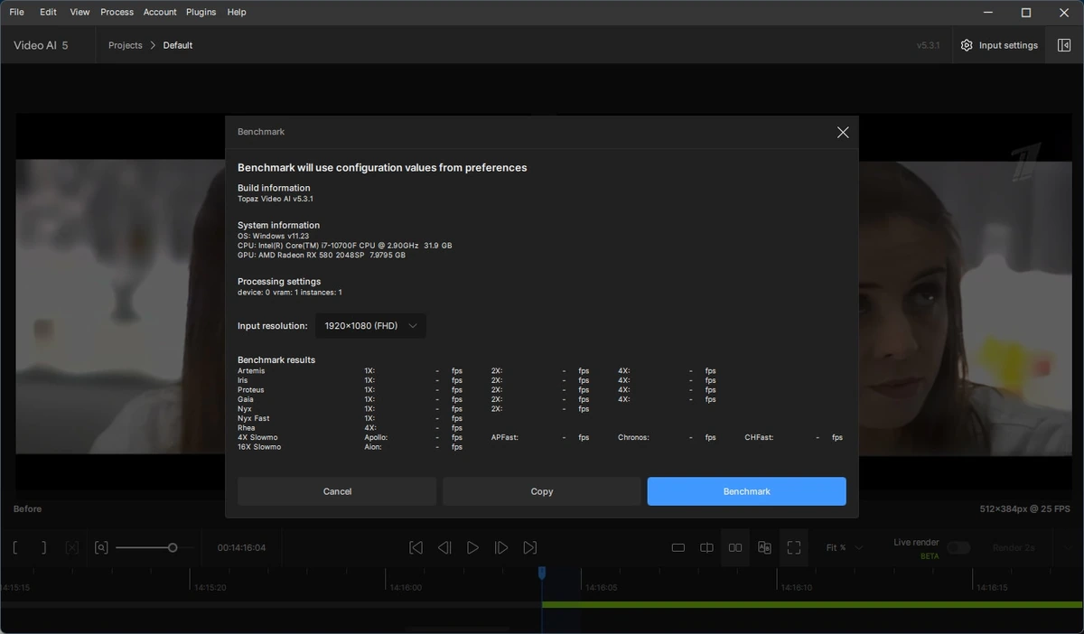Click the 16X Slowmo row label
This screenshot has width=1084, height=634.
click(x=259, y=447)
